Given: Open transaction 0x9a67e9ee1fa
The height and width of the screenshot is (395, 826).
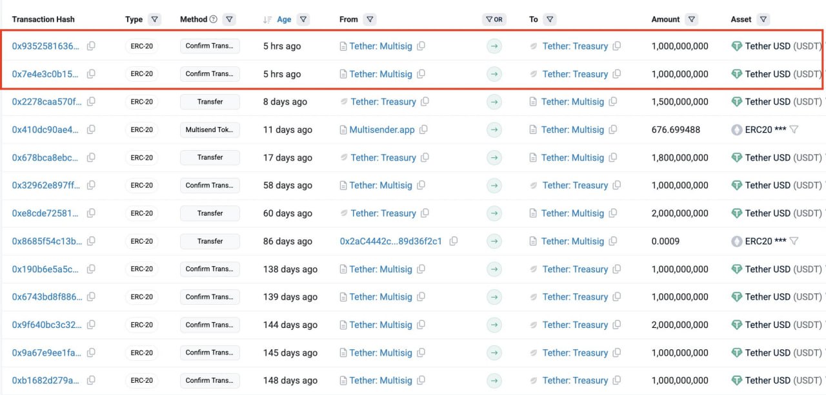Looking at the screenshot, I should (x=46, y=352).
